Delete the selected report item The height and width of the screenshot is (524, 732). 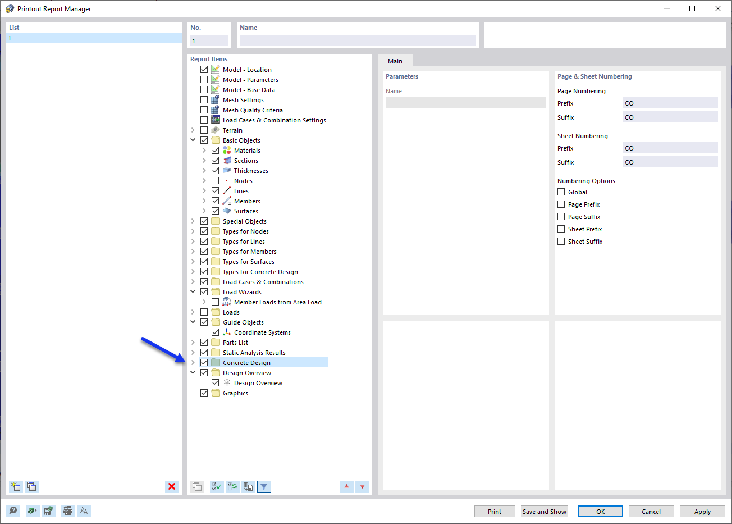[x=171, y=486]
